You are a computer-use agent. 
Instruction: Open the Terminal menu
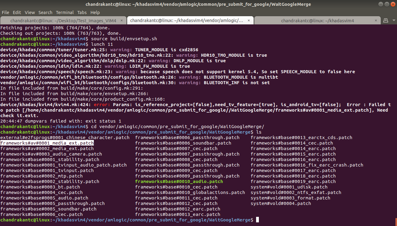(x=64, y=13)
